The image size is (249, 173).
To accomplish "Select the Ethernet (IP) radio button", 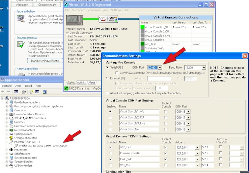I will coord(107,78).
